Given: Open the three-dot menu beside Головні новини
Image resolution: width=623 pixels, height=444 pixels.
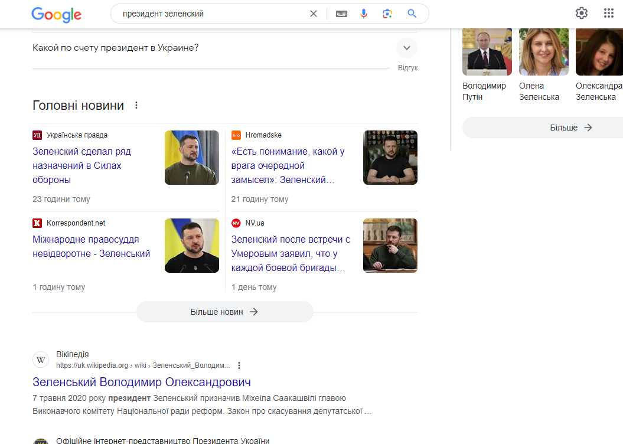Looking at the screenshot, I should (x=136, y=106).
